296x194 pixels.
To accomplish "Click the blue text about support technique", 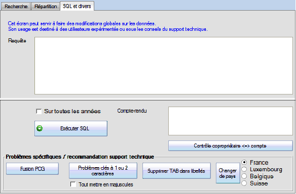I will tap(108, 29).
